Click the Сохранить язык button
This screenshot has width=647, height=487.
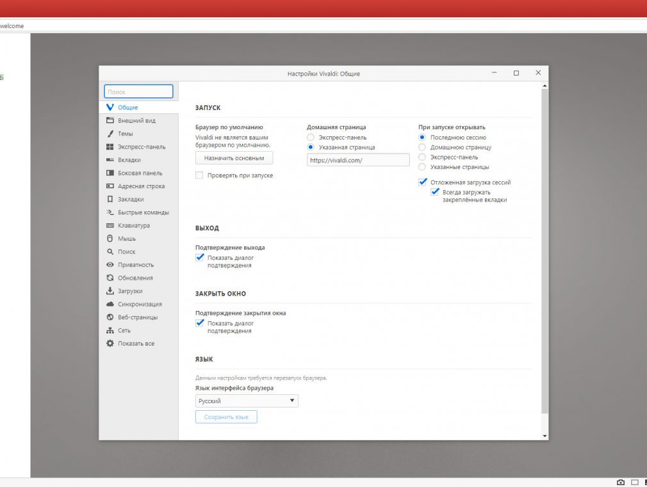pos(226,417)
